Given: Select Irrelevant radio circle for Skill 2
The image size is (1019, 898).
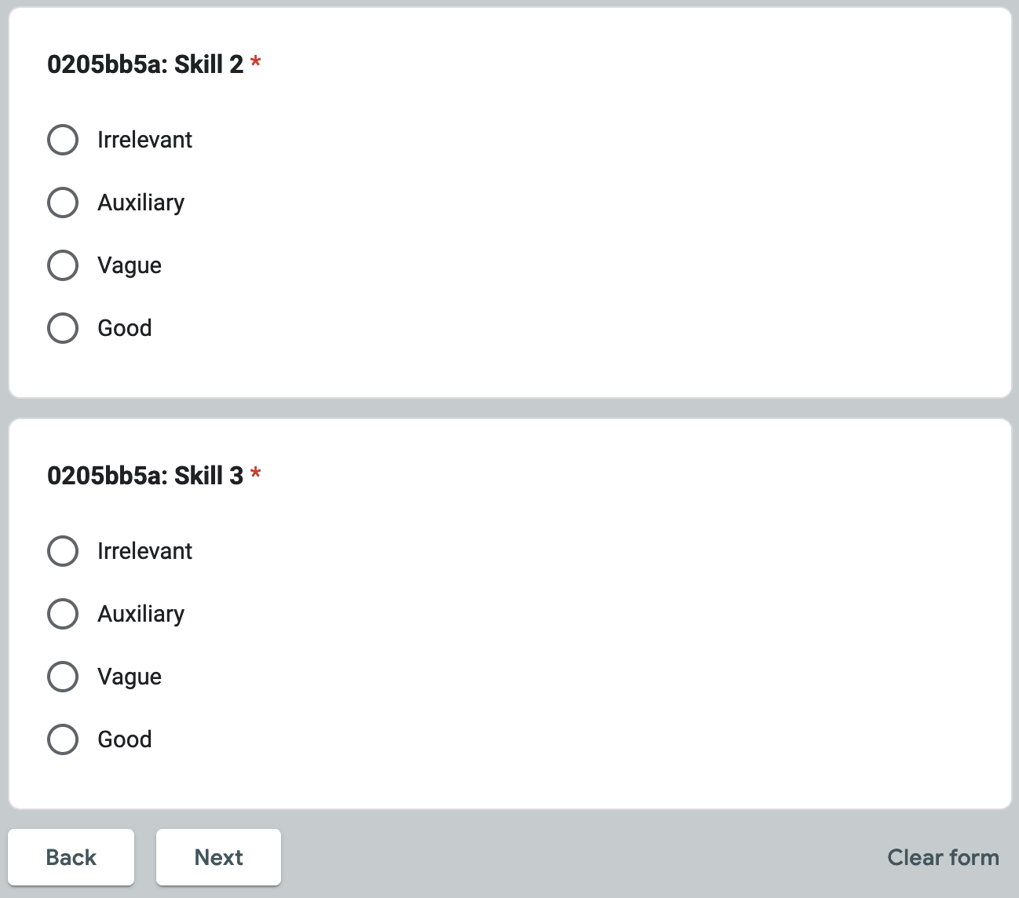Looking at the screenshot, I should point(63,140).
